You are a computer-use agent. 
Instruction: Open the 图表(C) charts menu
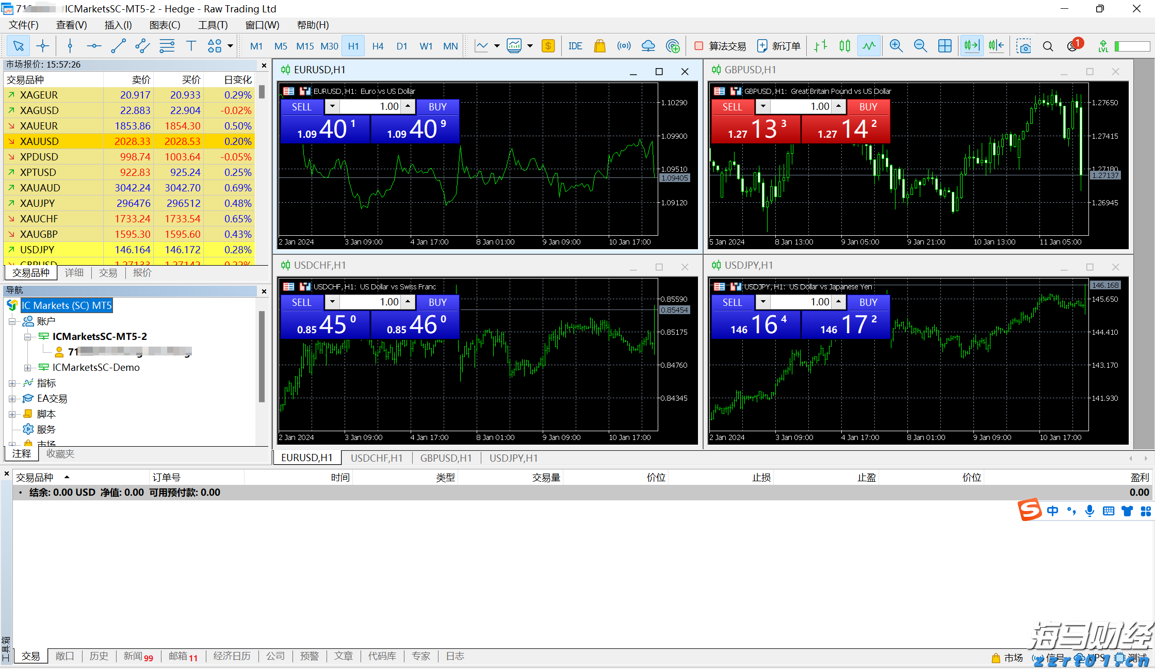click(165, 25)
